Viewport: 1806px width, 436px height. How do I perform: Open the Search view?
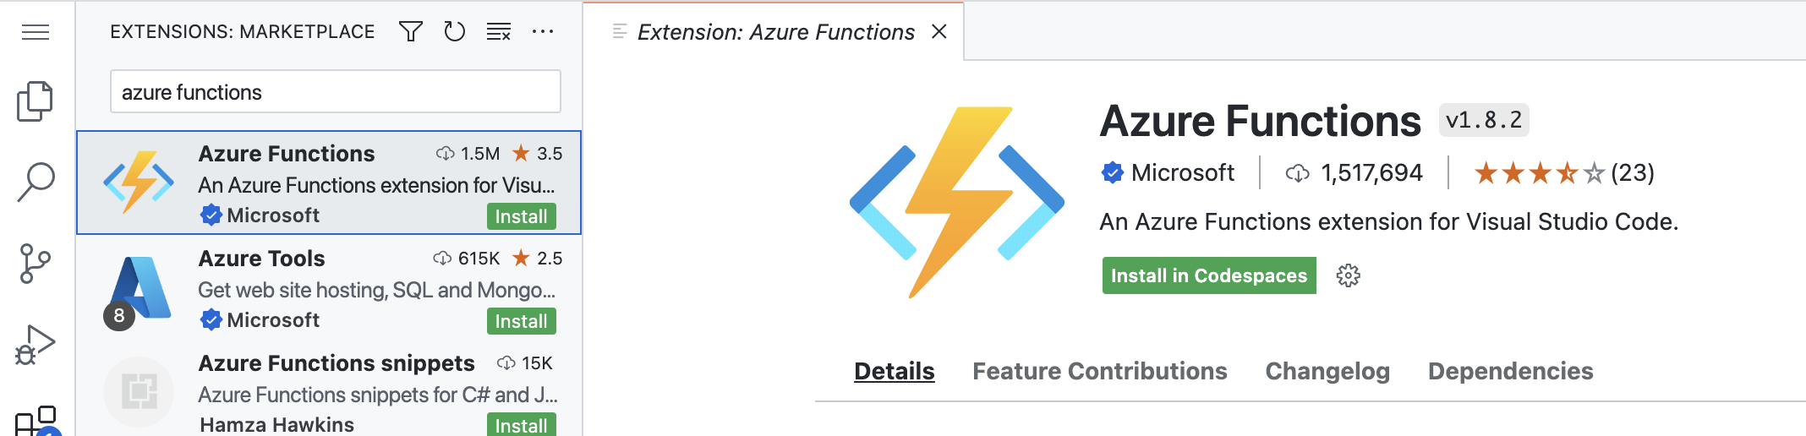point(36,182)
